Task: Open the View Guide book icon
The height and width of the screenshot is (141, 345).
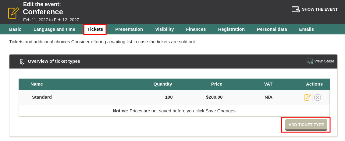Action: coord(310,61)
